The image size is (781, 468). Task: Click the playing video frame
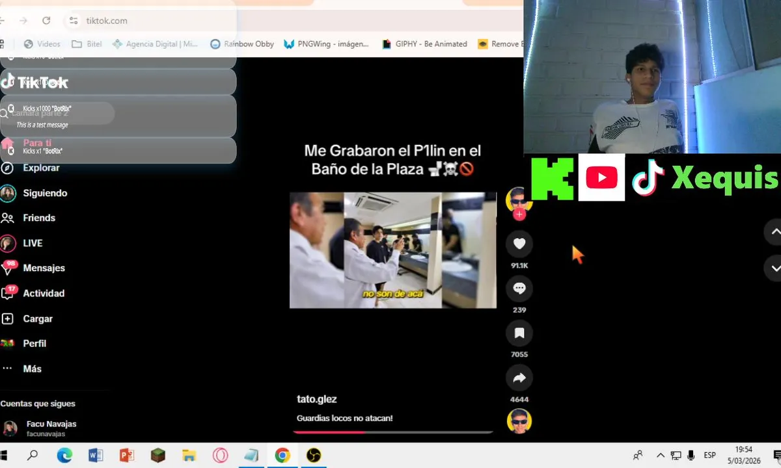(x=393, y=250)
